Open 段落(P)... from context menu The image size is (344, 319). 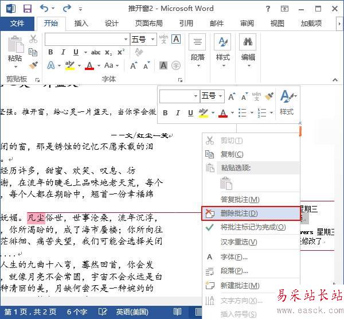pyautogui.click(x=251, y=271)
